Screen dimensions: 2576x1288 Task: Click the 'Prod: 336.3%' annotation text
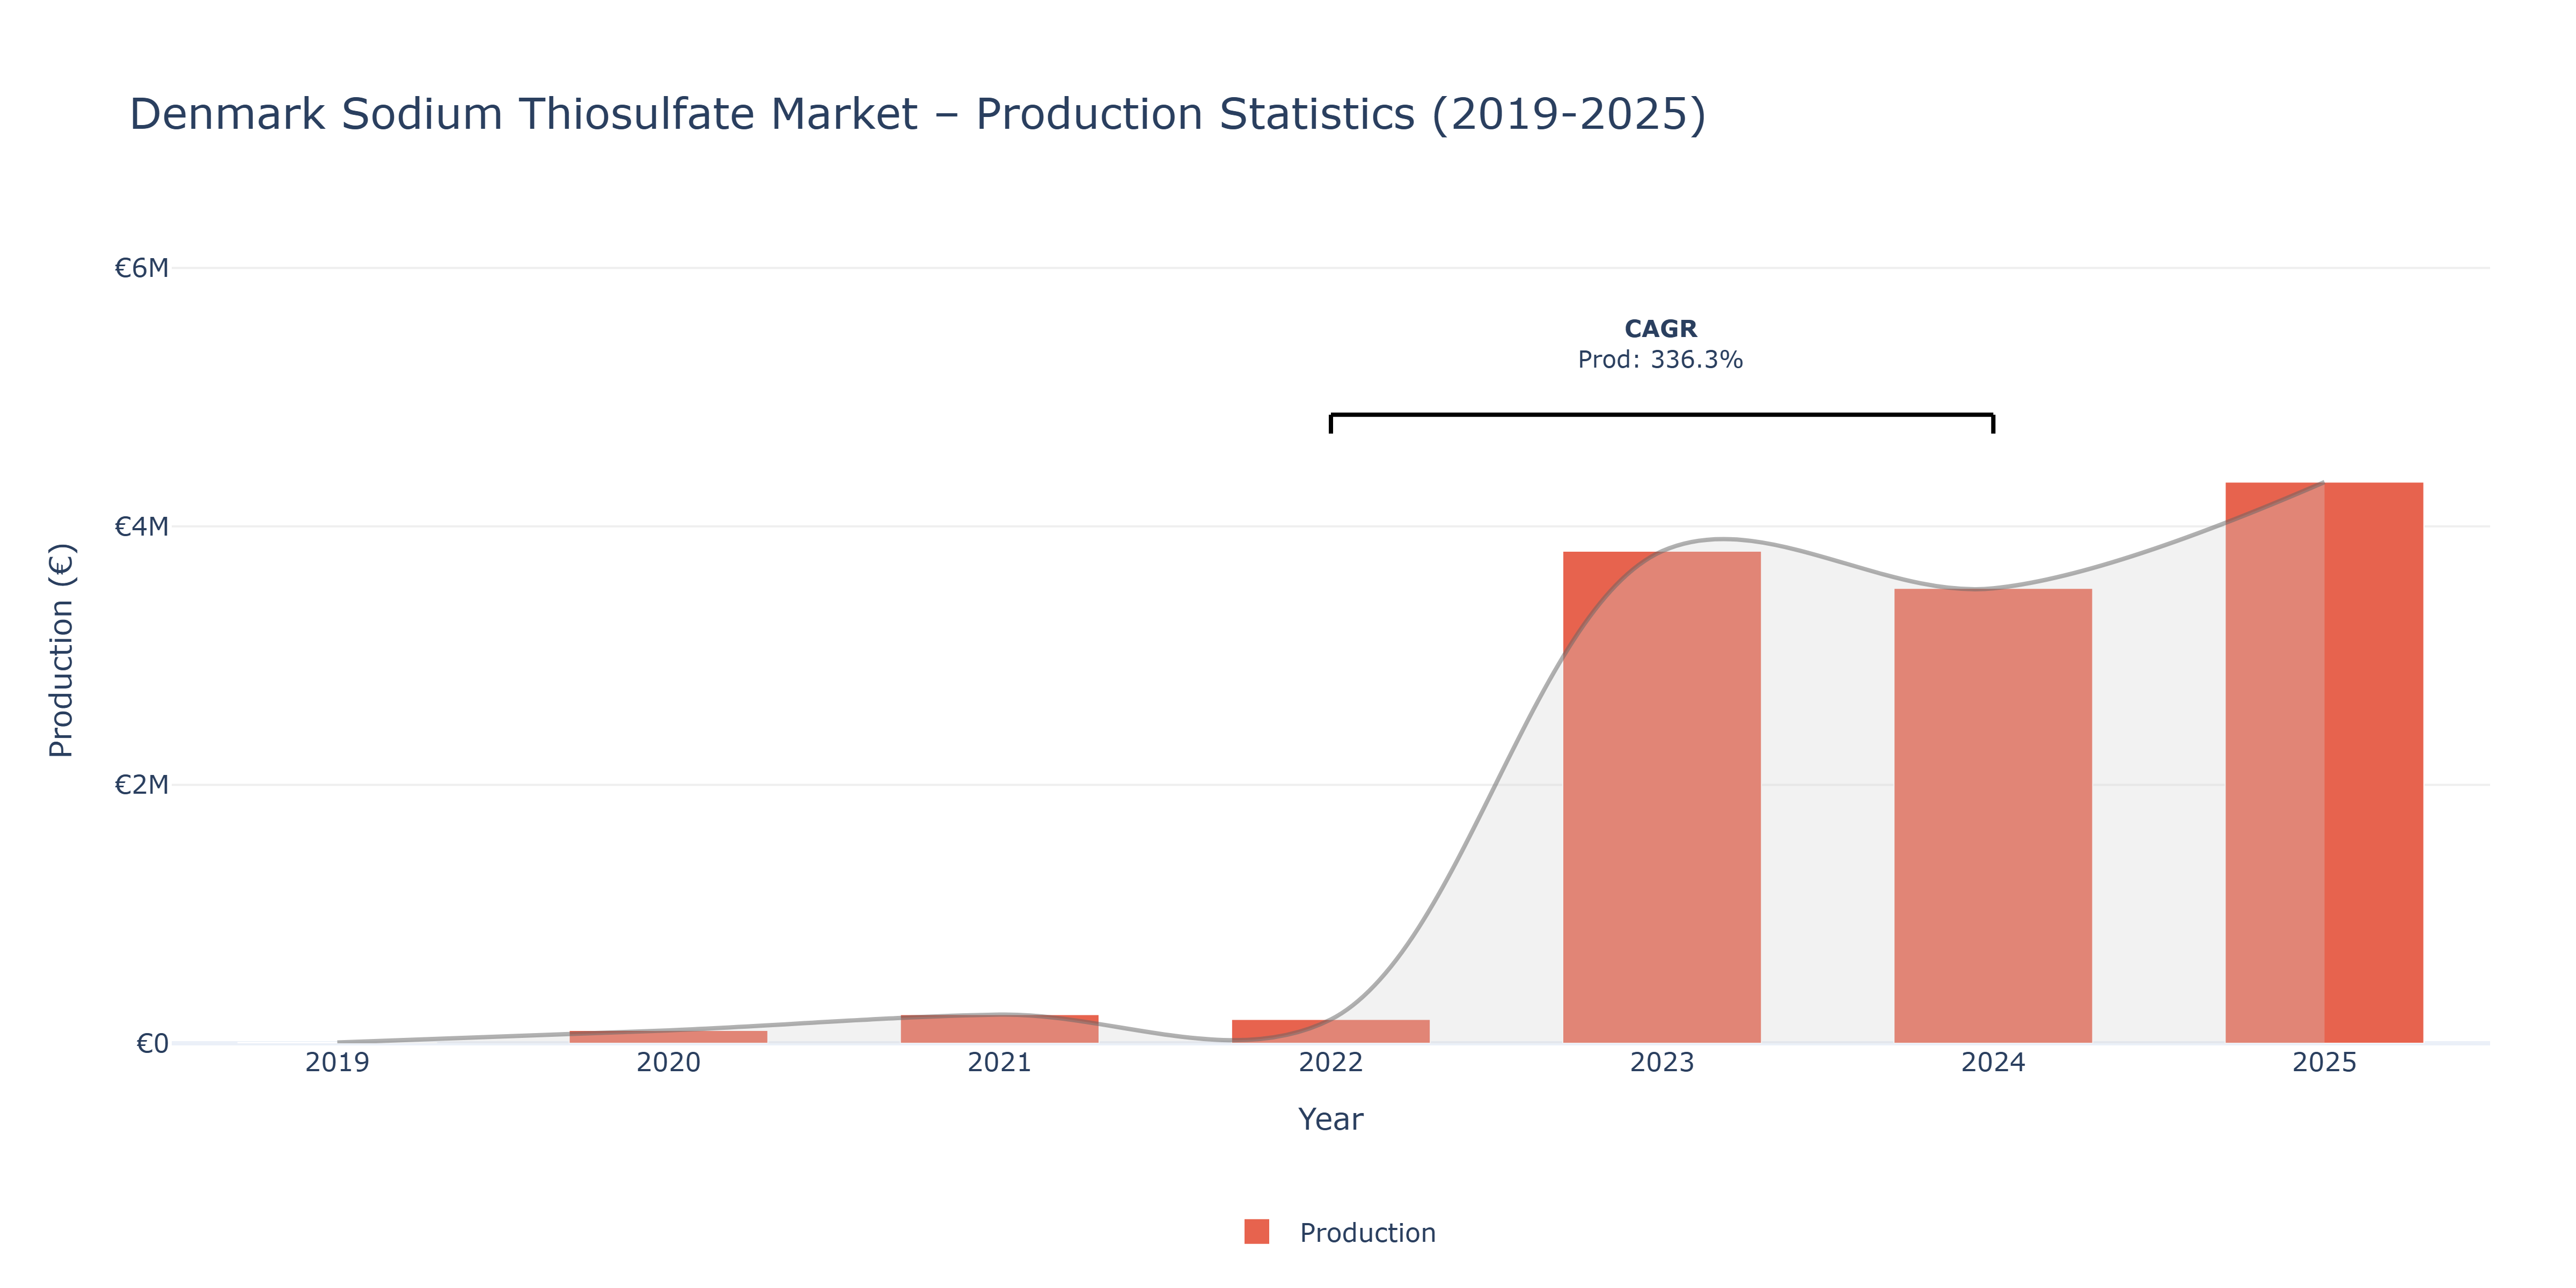(x=1660, y=360)
